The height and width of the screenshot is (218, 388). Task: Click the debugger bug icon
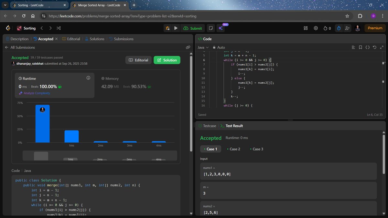click(x=168, y=28)
